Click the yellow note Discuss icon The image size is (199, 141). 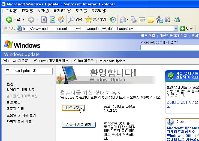point(151,20)
